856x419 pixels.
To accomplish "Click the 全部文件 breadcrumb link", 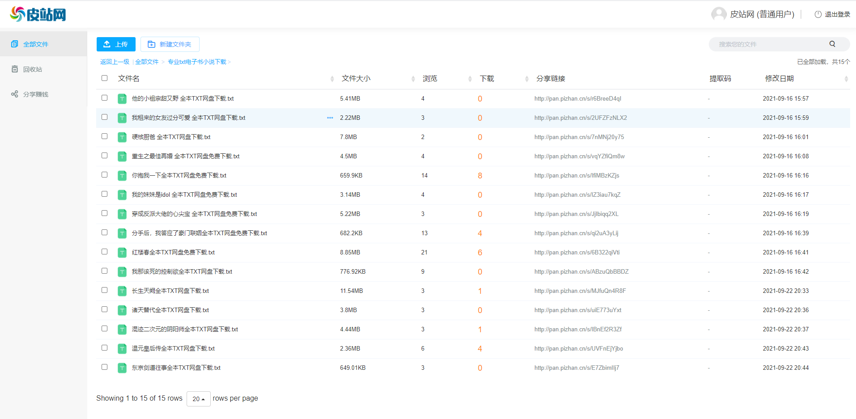I will coord(147,62).
